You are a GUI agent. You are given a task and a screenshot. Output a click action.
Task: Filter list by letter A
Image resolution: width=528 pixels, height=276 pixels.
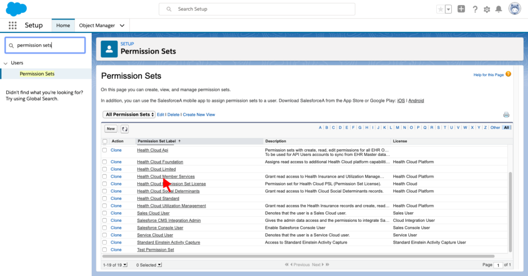tap(320, 127)
